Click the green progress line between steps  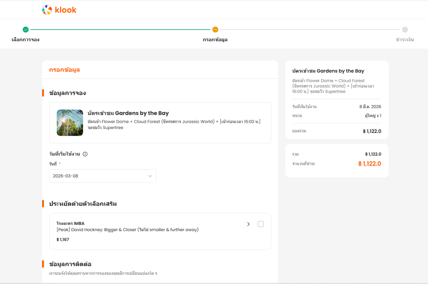click(118, 30)
